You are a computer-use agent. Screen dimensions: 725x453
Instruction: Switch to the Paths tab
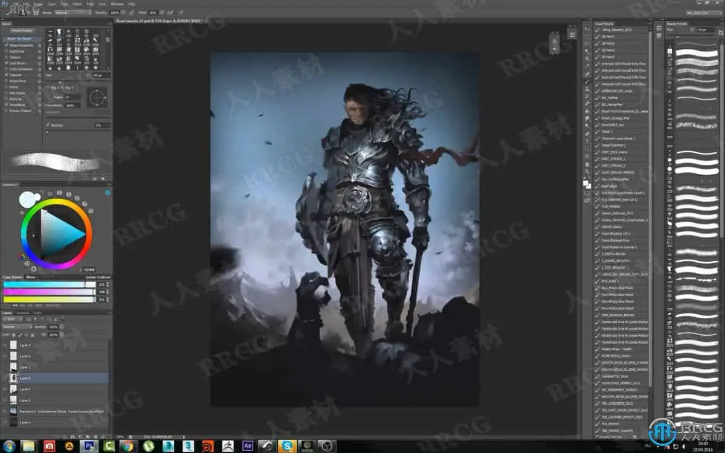coord(37,312)
